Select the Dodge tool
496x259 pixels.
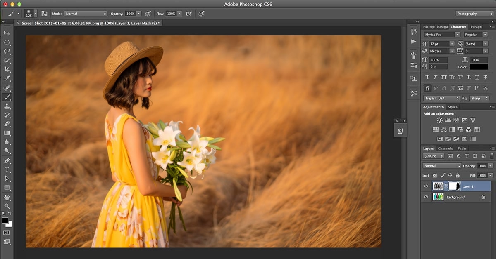7,151
